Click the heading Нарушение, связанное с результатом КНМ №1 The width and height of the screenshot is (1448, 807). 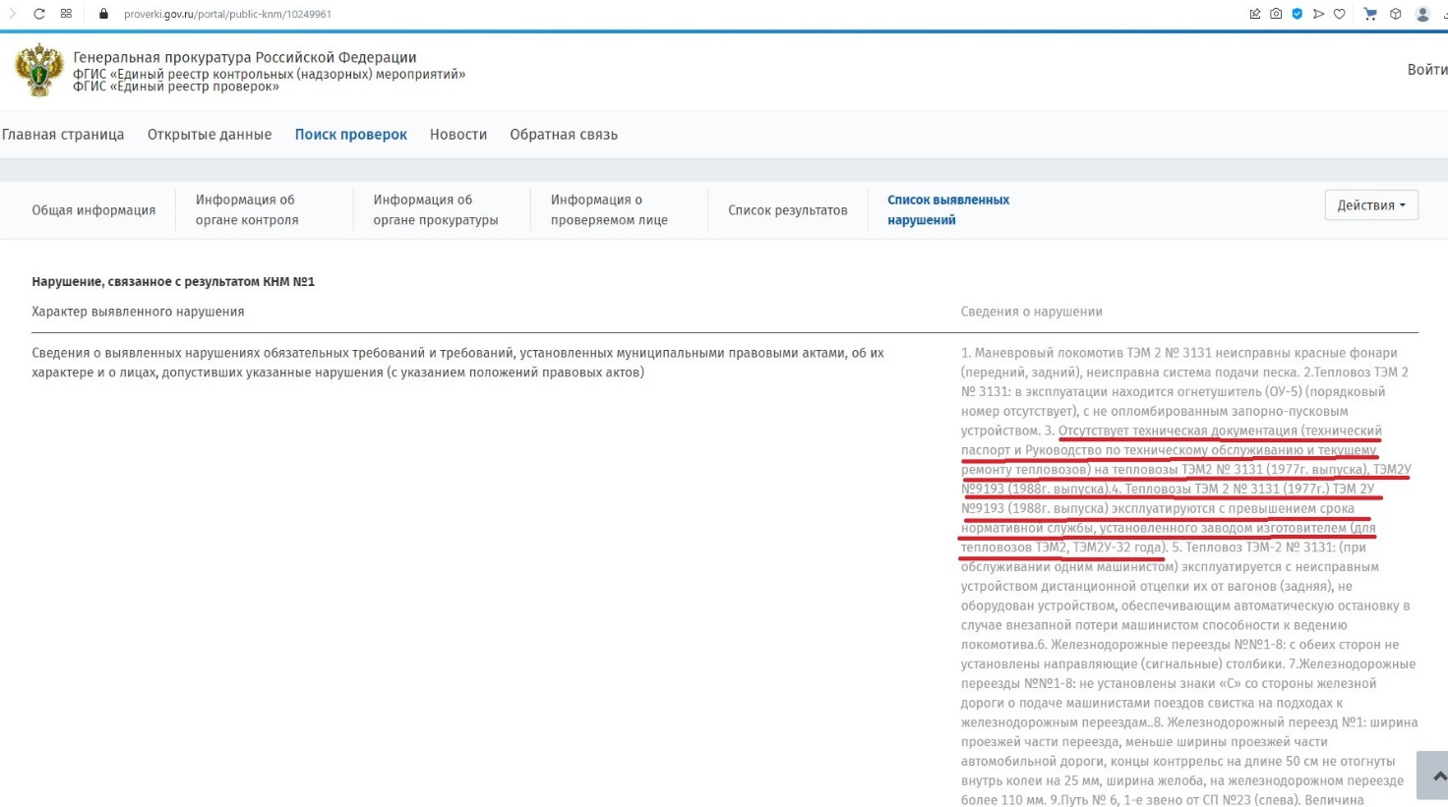[x=173, y=281]
